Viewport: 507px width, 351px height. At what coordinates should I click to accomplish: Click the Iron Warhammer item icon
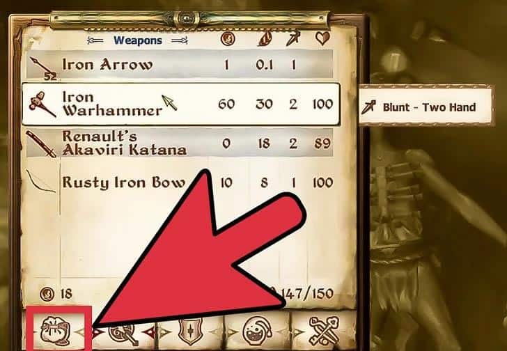click(42, 104)
